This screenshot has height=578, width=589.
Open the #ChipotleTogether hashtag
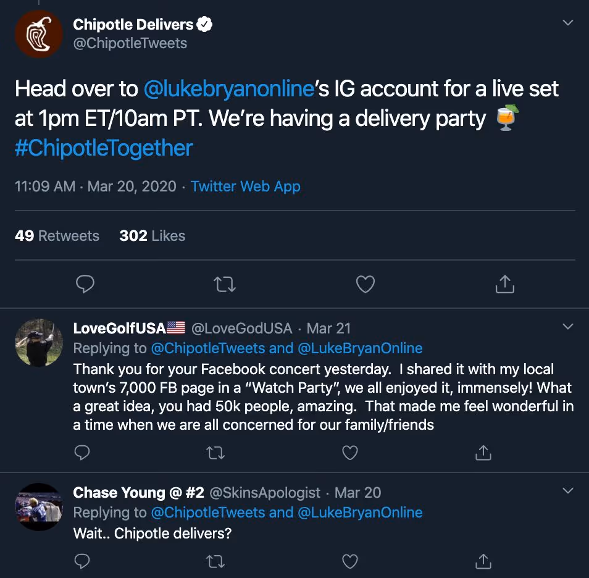tap(104, 148)
